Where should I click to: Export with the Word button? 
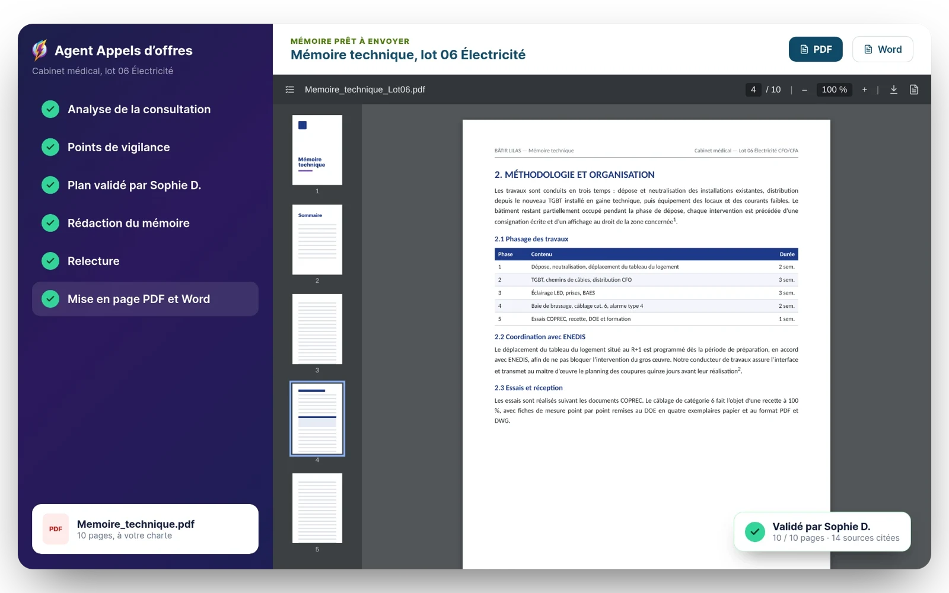[883, 49]
